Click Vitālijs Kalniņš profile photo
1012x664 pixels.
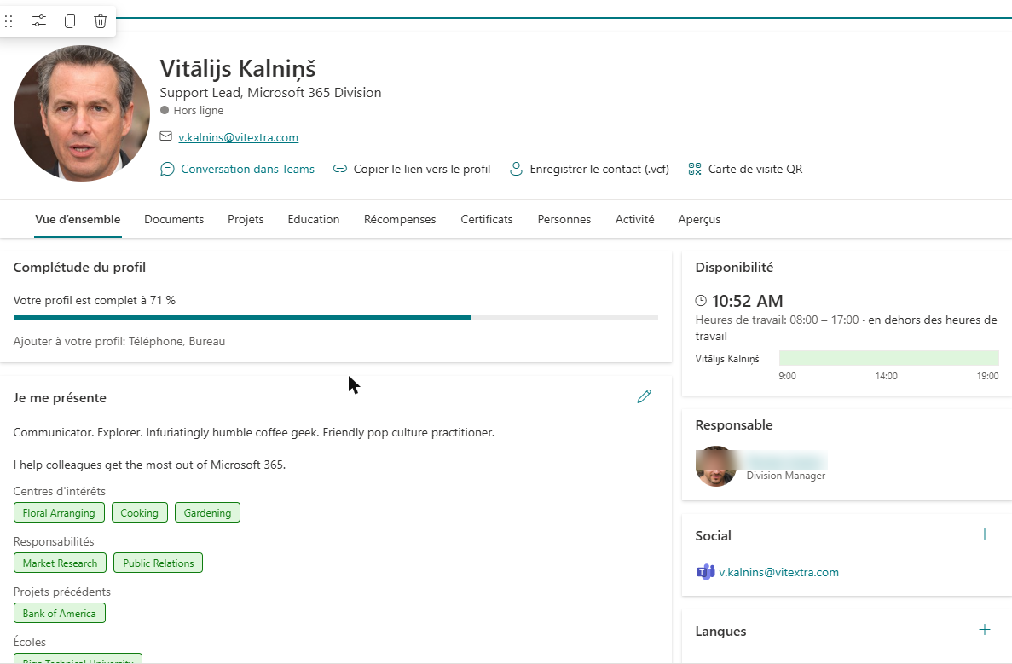pyautogui.click(x=81, y=113)
